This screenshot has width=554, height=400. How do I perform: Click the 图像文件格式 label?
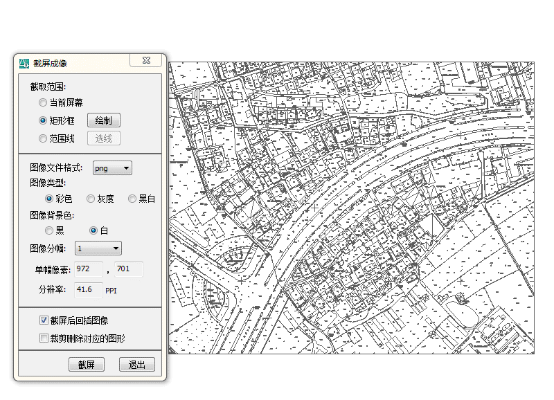tap(56, 167)
